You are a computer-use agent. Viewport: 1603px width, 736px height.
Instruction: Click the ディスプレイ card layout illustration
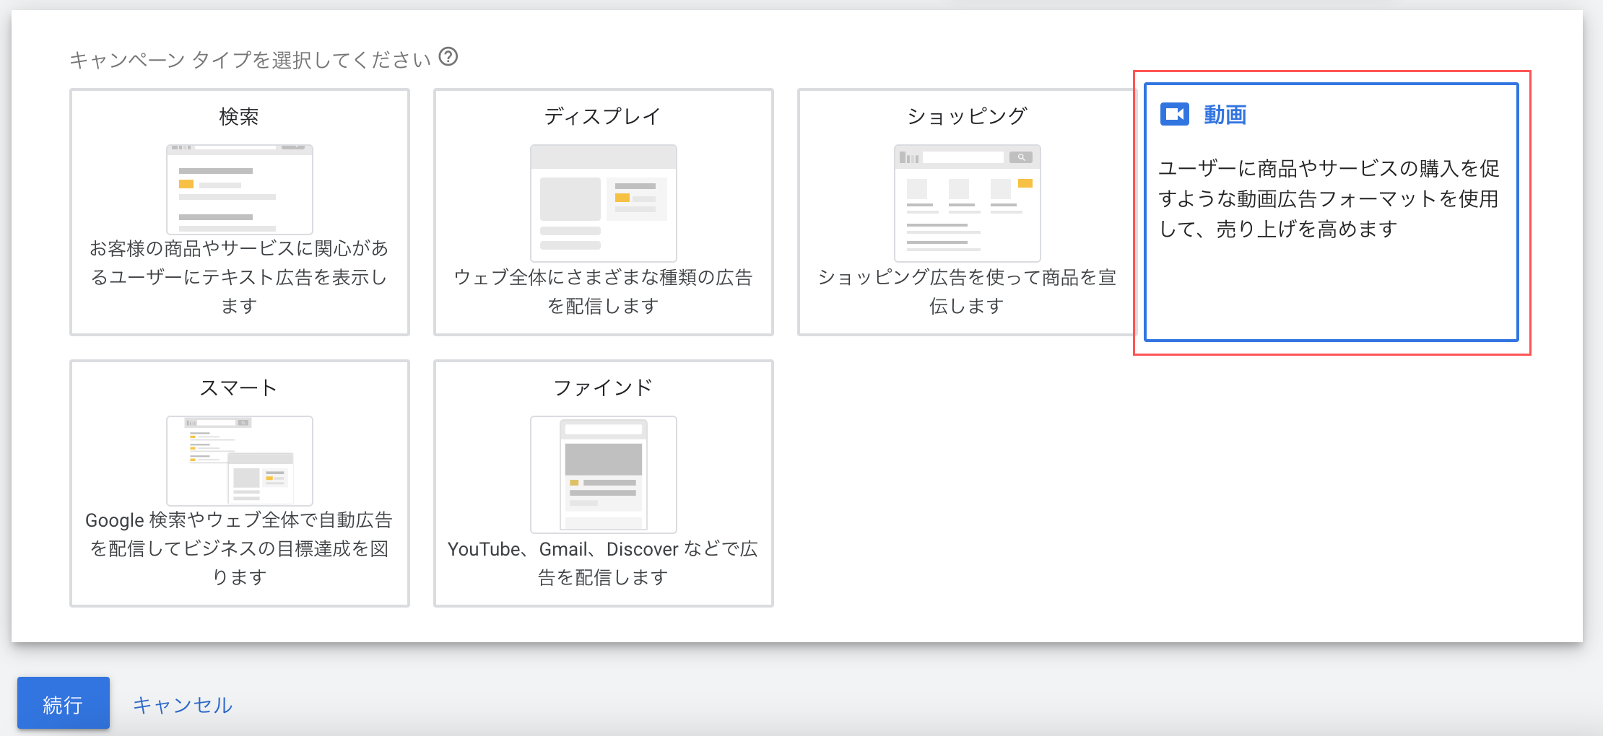(604, 203)
